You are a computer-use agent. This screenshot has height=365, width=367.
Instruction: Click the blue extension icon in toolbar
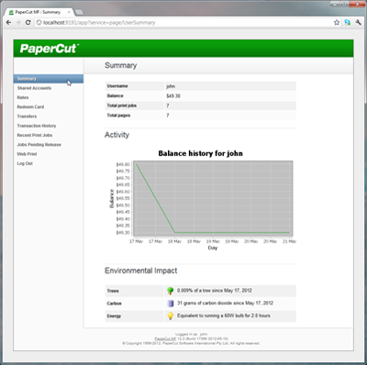347,22
